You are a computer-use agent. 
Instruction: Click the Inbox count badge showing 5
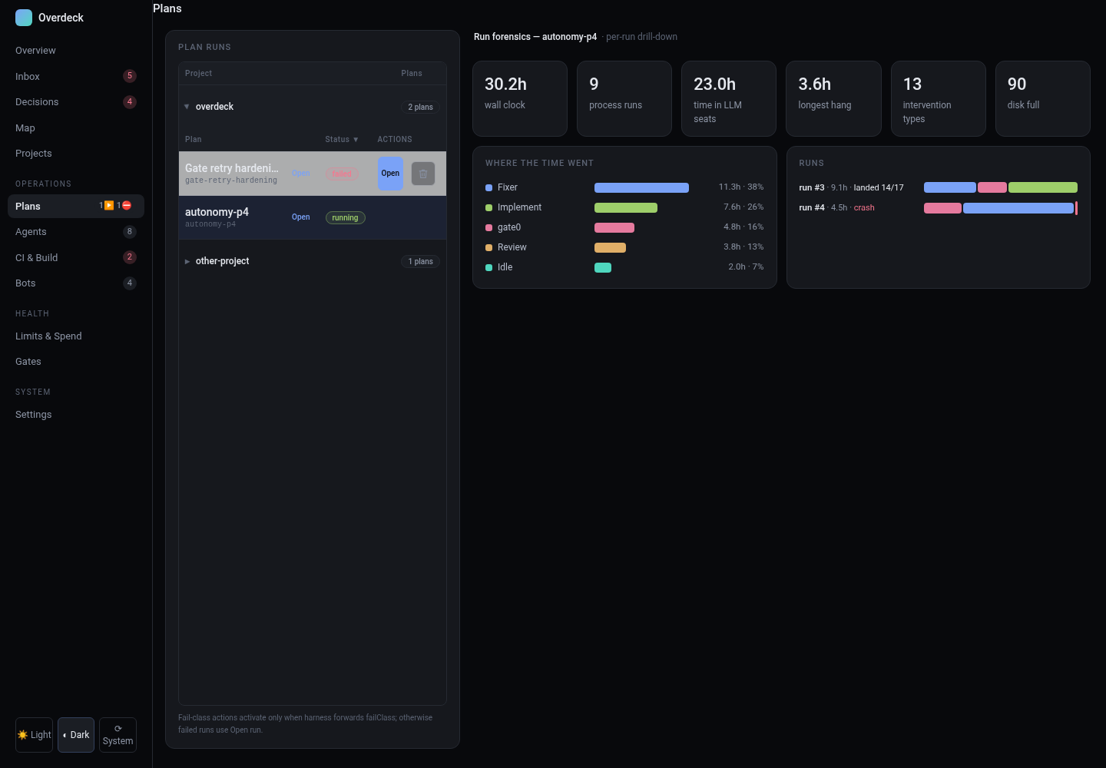click(x=130, y=76)
